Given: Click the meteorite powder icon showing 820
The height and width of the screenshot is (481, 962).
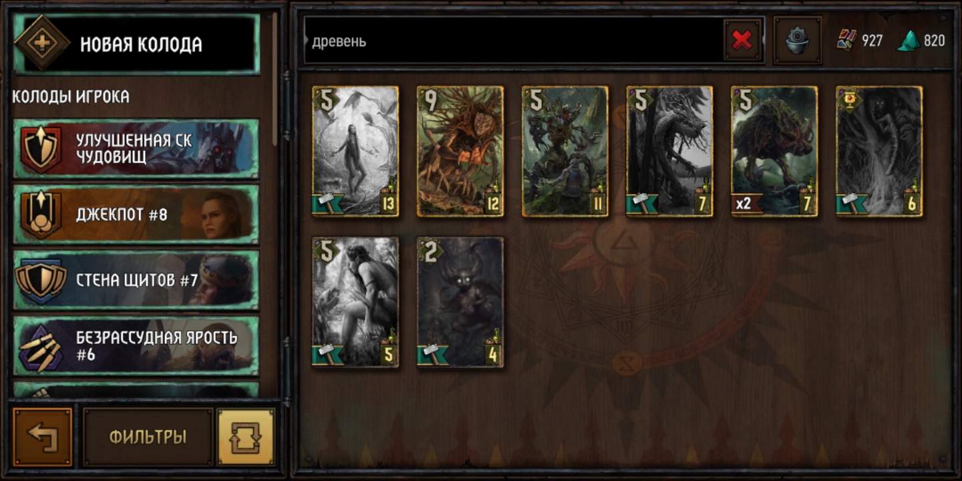Looking at the screenshot, I should pyautogui.click(x=907, y=41).
